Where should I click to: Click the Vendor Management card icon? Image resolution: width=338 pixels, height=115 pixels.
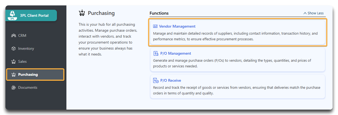pyautogui.click(x=155, y=26)
